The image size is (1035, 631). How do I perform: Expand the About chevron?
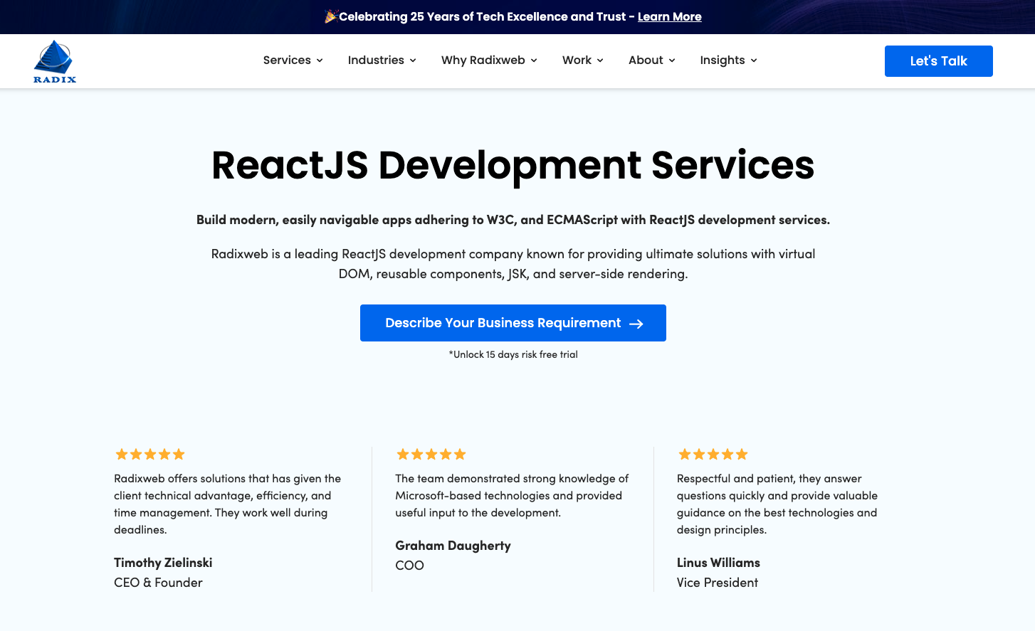672,60
